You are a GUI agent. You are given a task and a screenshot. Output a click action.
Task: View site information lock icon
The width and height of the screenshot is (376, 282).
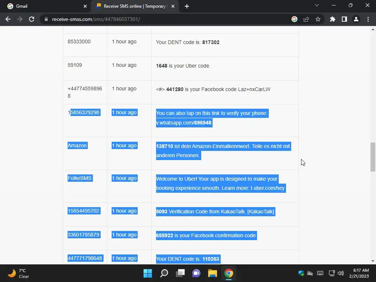coord(46,19)
